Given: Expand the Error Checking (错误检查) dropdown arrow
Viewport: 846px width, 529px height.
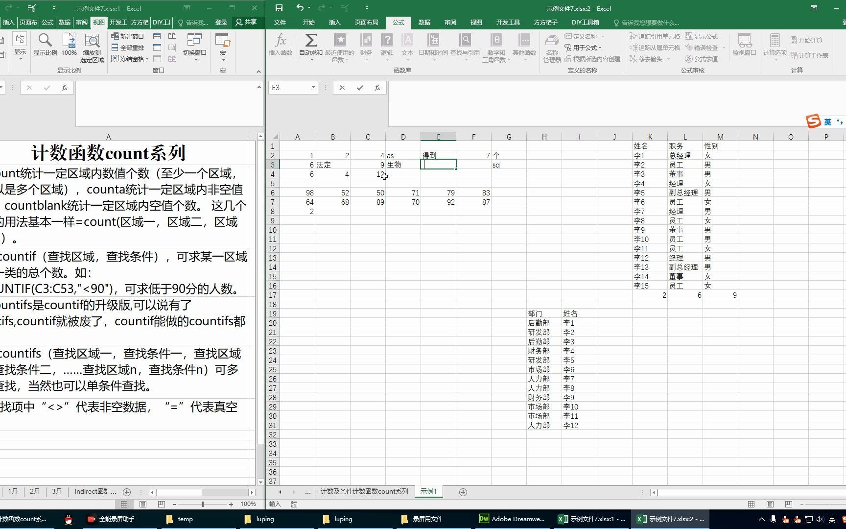Looking at the screenshot, I should (724, 48).
